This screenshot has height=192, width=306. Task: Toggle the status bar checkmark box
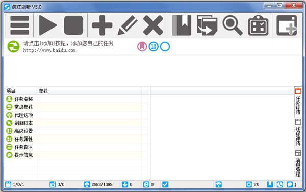click(165, 184)
